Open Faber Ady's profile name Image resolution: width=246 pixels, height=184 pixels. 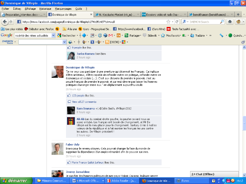tap(73, 144)
